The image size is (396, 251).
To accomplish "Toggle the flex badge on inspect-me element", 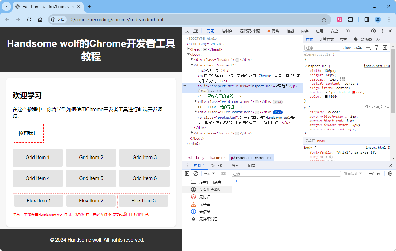I will (203, 91).
